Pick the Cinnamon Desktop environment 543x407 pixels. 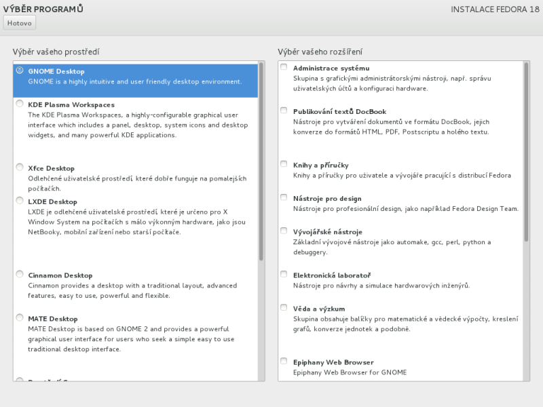20,273
